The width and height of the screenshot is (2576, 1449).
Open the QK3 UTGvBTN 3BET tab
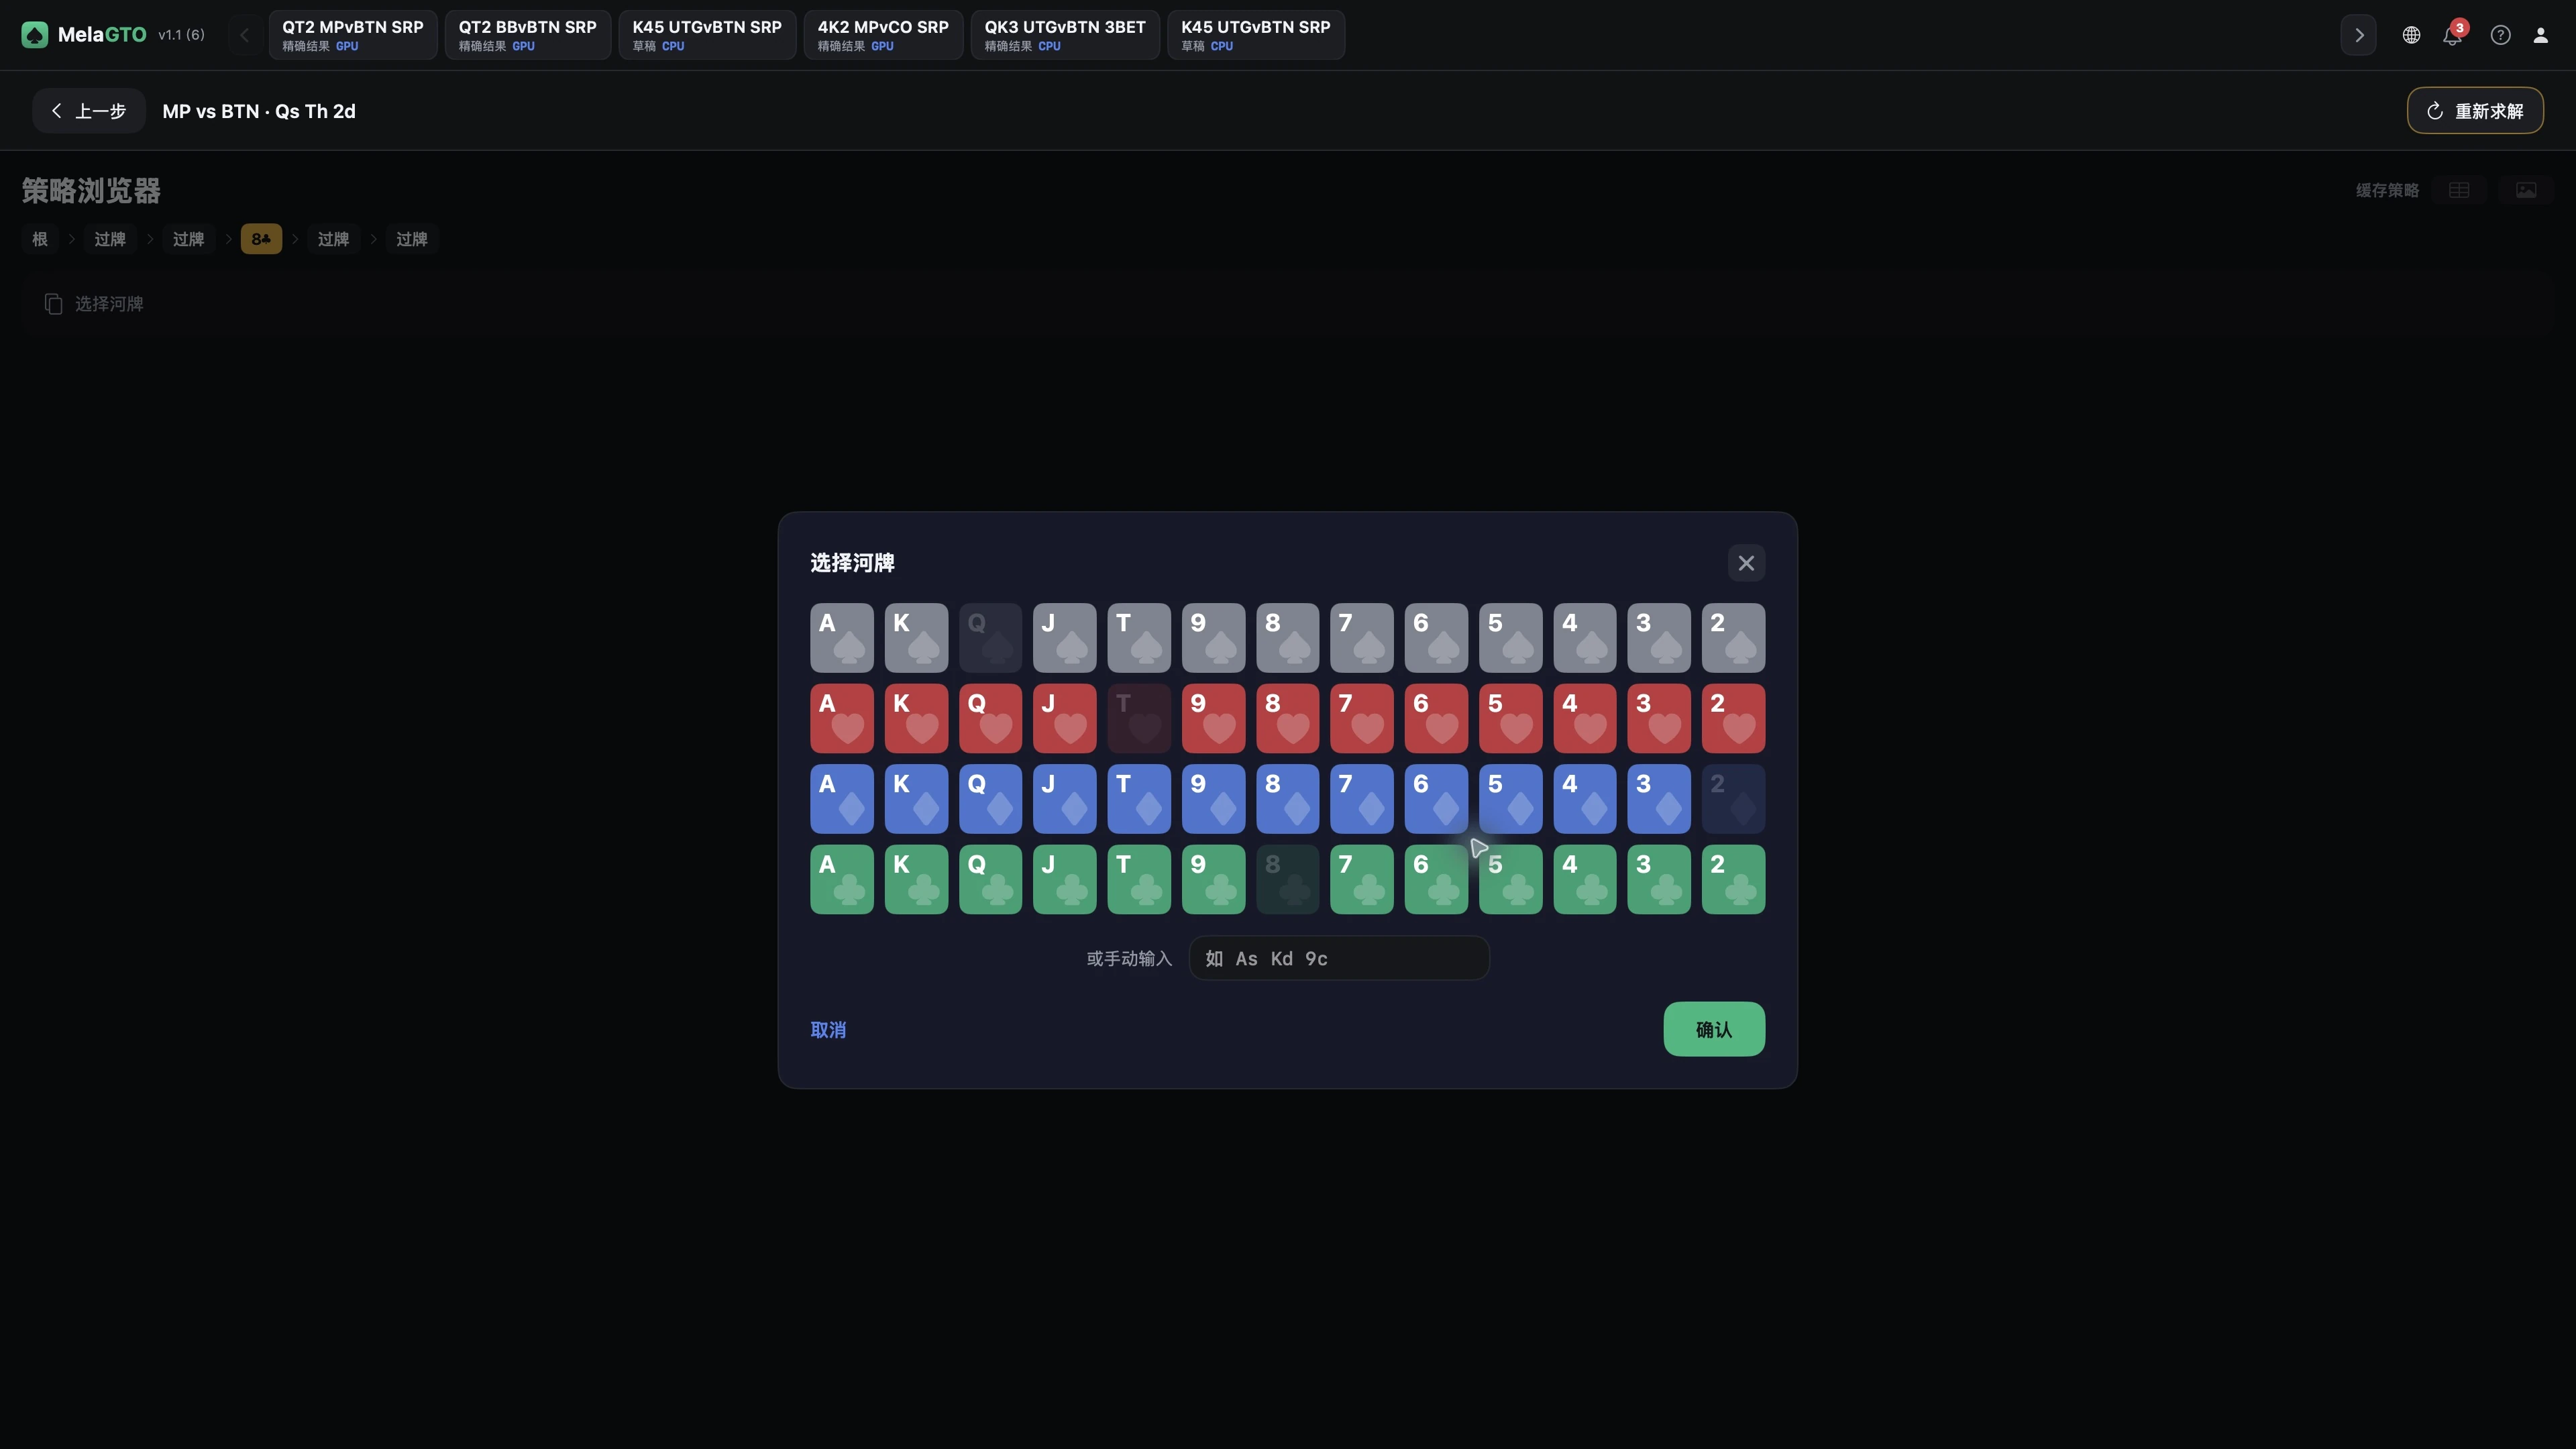pos(1065,35)
